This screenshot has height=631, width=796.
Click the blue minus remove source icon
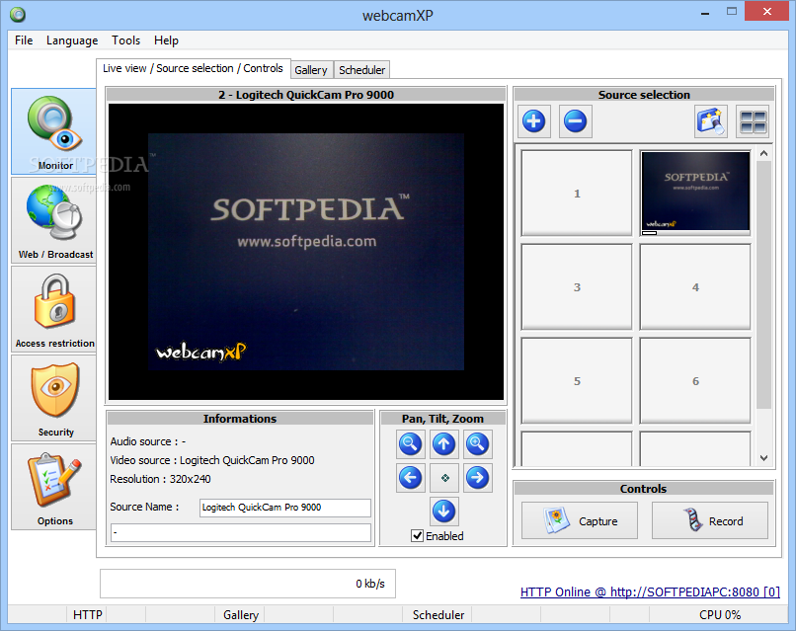(575, 121)
